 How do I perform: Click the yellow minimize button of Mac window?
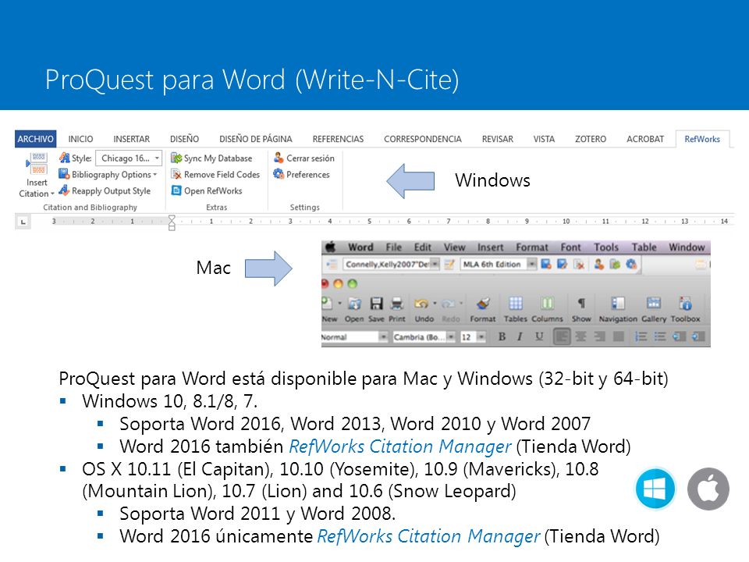[x=338, y=284]
